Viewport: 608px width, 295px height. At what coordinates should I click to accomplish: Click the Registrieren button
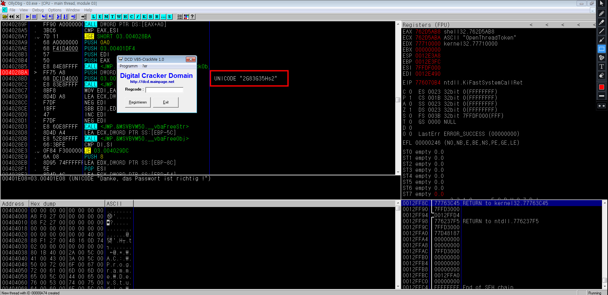coord(138,102)
